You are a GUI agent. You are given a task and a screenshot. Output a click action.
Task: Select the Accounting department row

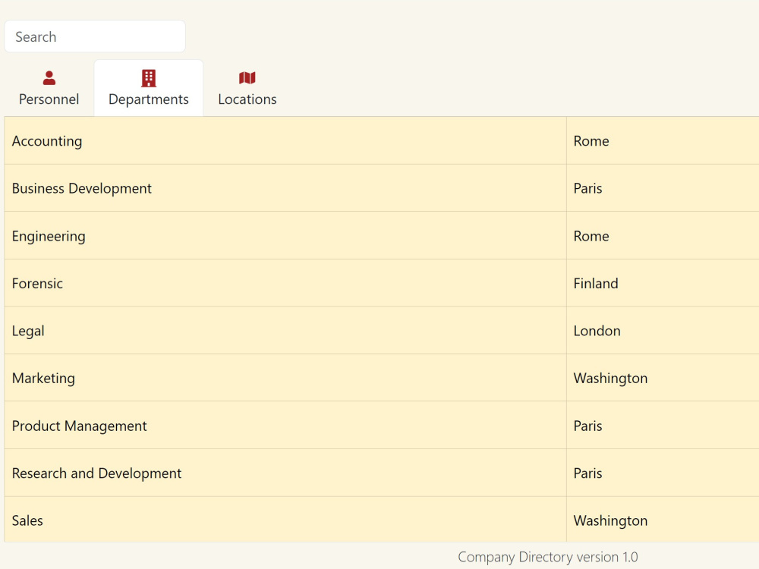382,141
